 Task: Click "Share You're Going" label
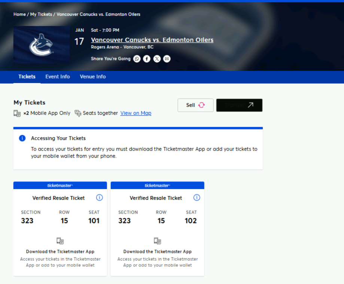coord(111,59)
